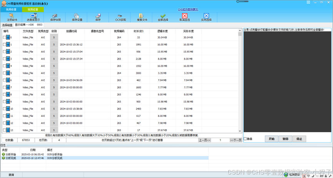Switch to the 视频修复 tab
The height and width of the screenshot is (178, 333).
33,10
